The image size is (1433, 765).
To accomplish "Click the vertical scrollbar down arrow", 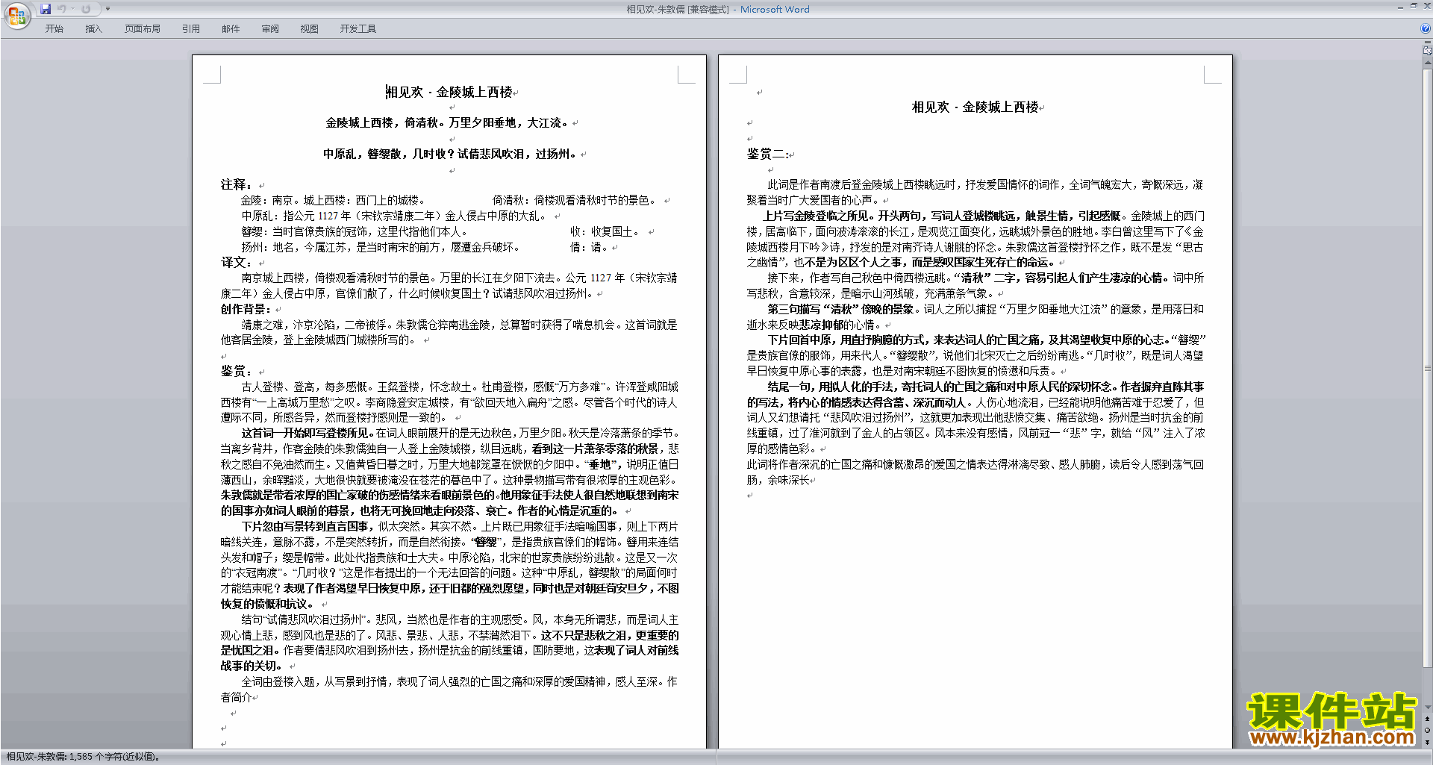I will 1428,708.
